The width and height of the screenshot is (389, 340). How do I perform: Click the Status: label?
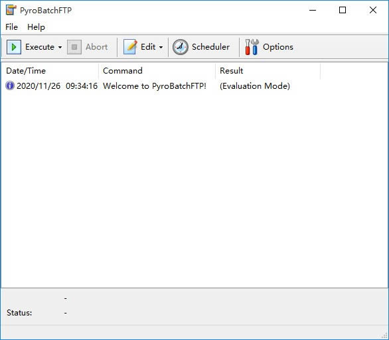coord(19,313)
